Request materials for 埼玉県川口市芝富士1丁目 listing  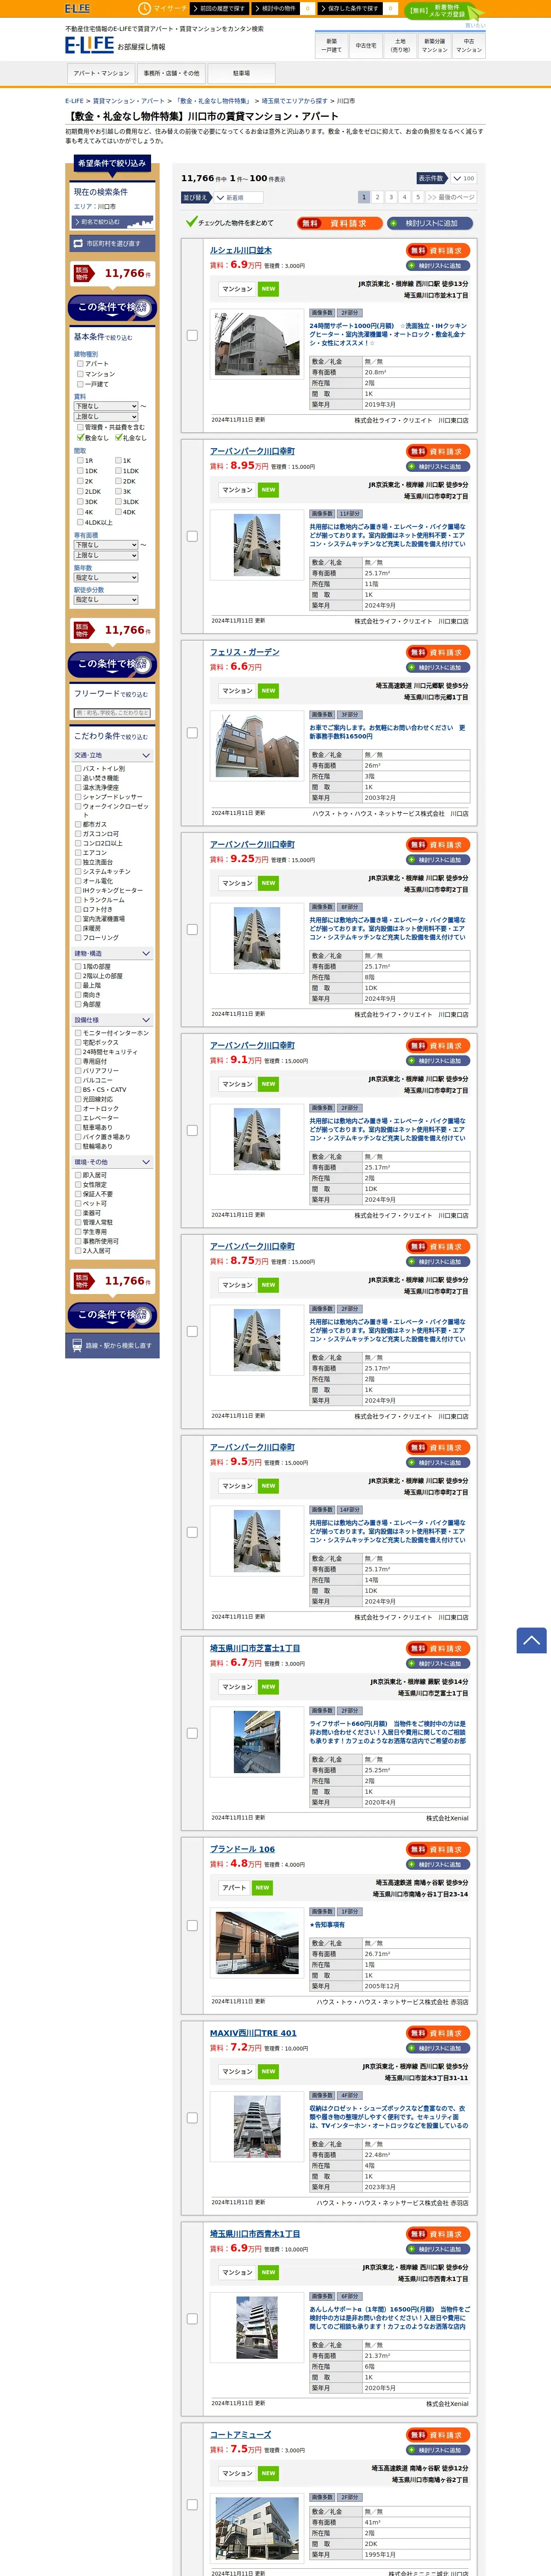(438, 1648)
